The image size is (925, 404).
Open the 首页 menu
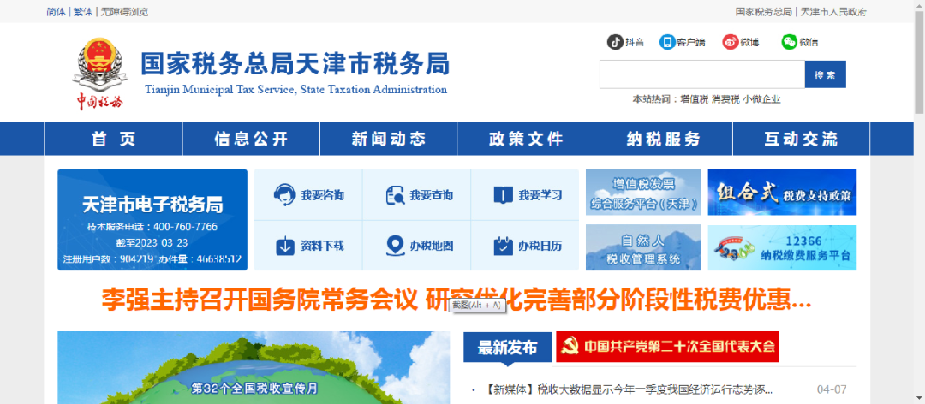pos(113,139)
